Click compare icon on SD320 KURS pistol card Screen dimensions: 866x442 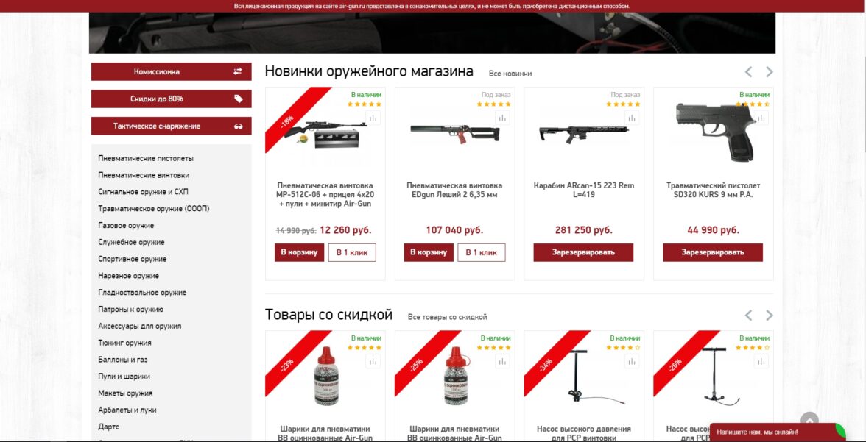pos(761,118)
